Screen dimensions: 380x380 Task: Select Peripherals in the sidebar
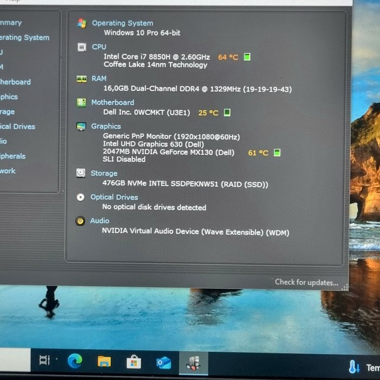[x=12, y=156]
